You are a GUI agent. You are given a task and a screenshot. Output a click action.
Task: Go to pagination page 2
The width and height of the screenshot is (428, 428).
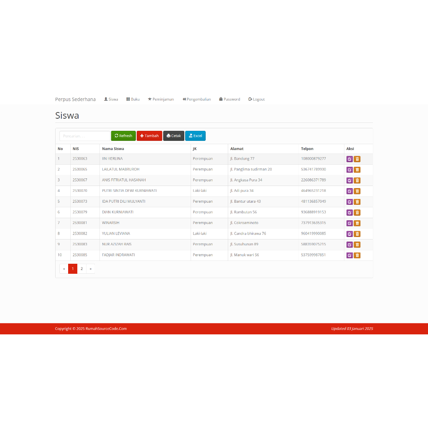tap(82, 269)
